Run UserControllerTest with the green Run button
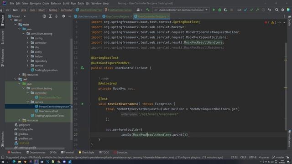Viewport: 292px width, 164px height. click(214, 10)
